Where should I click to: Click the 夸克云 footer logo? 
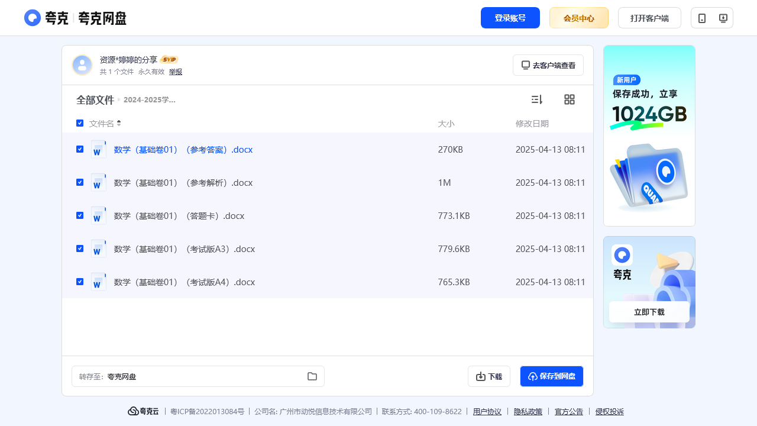pyautogui.click(x=143, y=411)
